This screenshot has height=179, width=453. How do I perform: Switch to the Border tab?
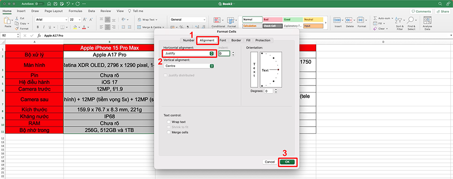click(236, 40)
